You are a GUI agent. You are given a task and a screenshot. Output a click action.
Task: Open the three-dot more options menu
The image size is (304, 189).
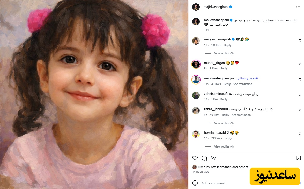(298, 7)
